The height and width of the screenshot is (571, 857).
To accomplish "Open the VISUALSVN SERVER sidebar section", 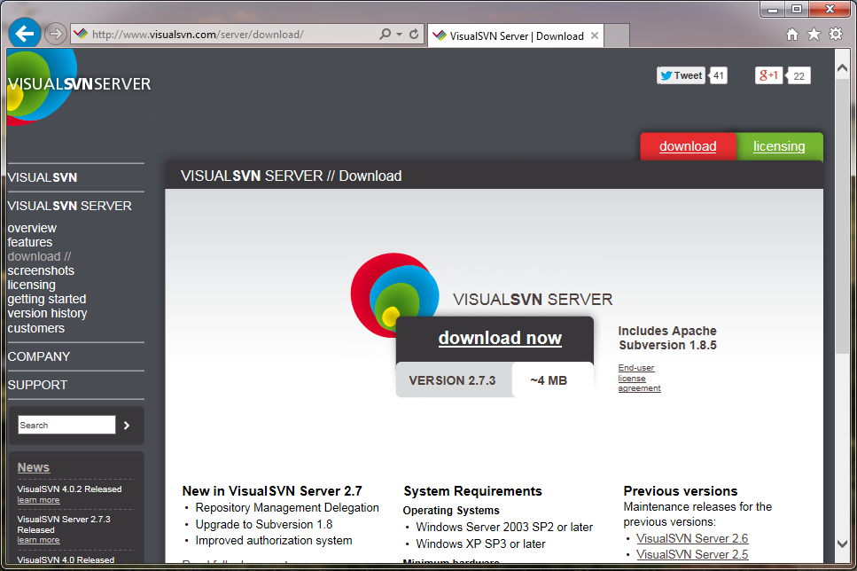I will [x=69, y=207].
